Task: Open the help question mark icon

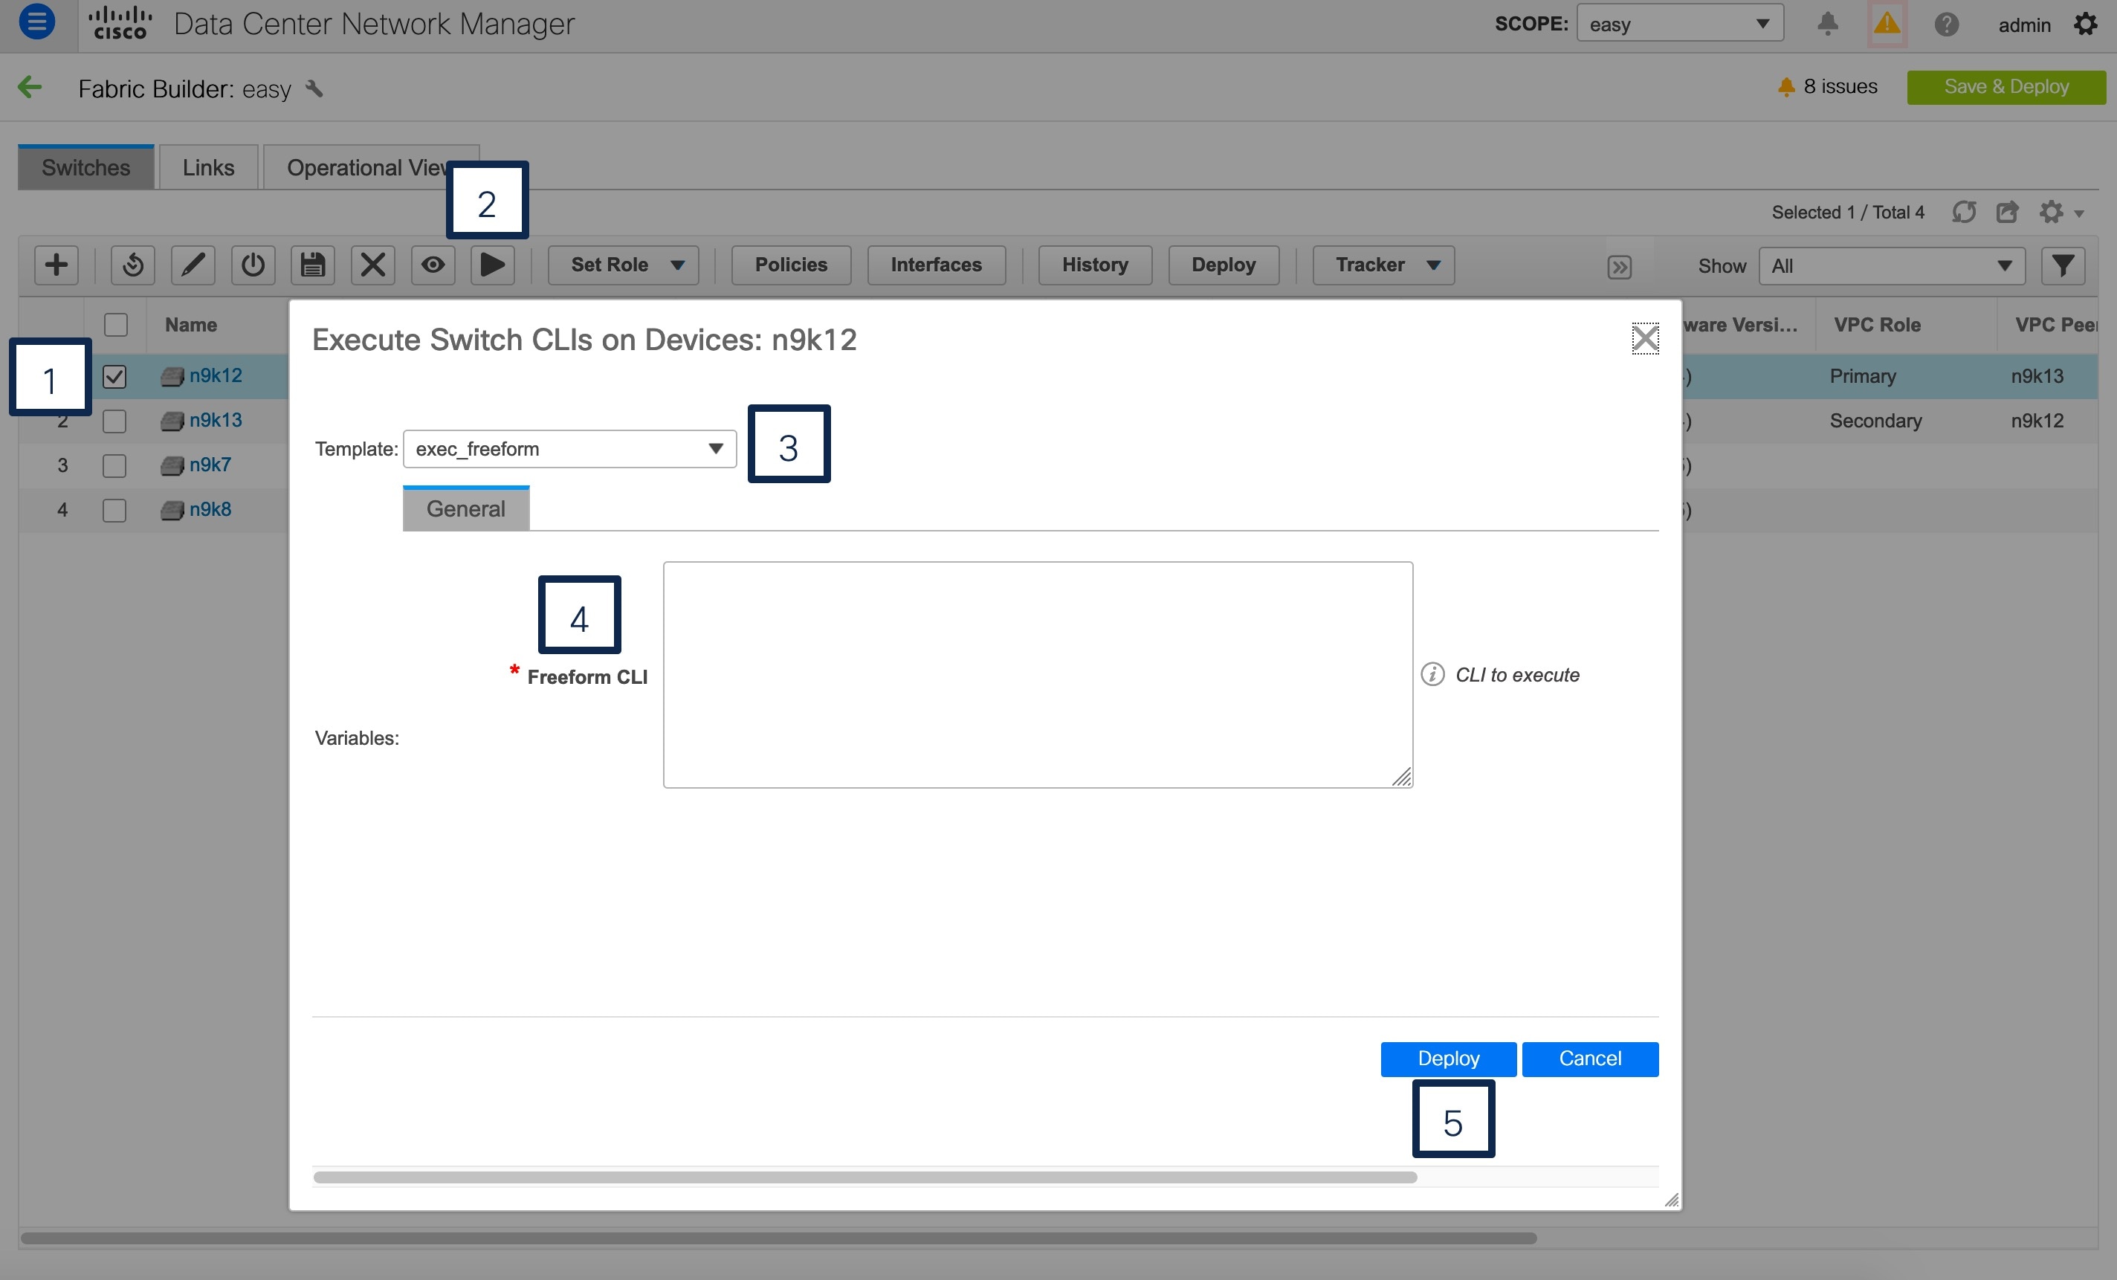Action: click(x=1946, y=24)
